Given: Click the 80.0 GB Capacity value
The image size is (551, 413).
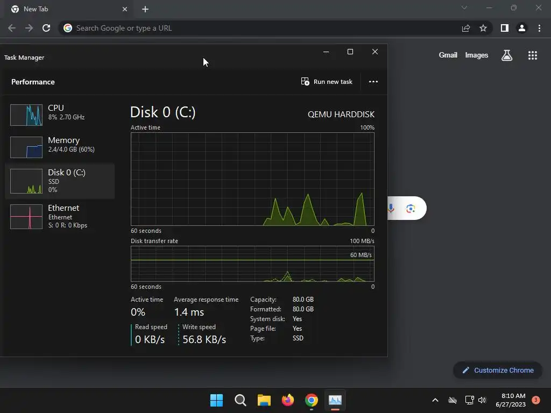Looking at the screenshot, I should point(303,300).
